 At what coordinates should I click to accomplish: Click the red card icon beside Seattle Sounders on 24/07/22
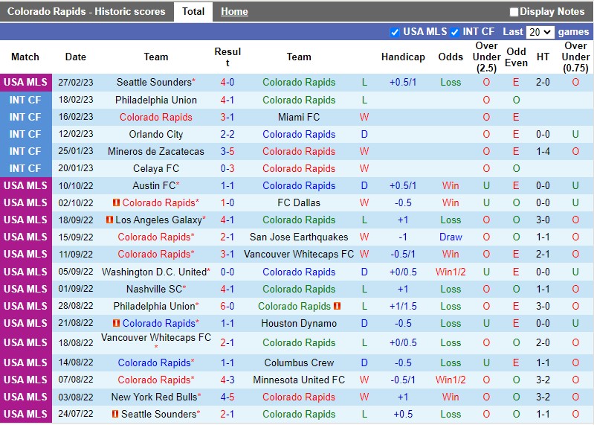tap(115, 414)
